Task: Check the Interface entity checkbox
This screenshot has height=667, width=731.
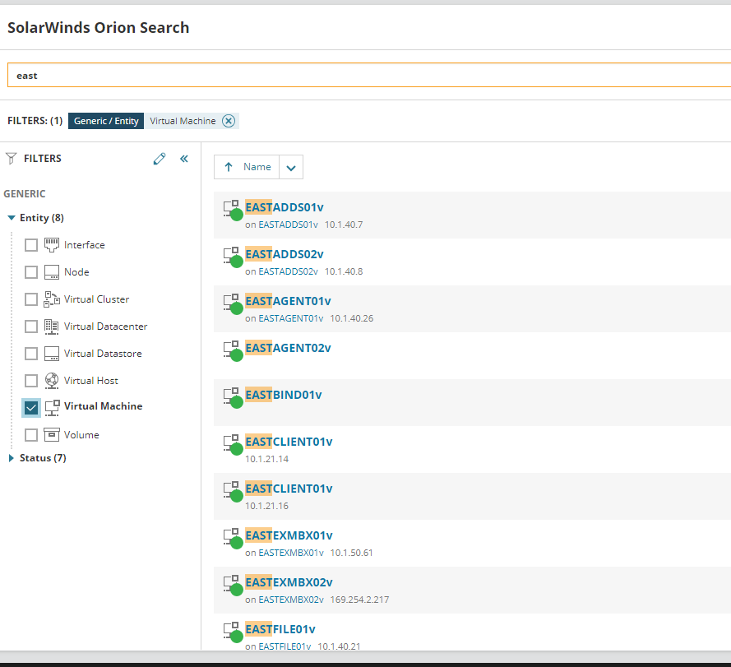Action: pyautogui.click(x=31, y=245)
